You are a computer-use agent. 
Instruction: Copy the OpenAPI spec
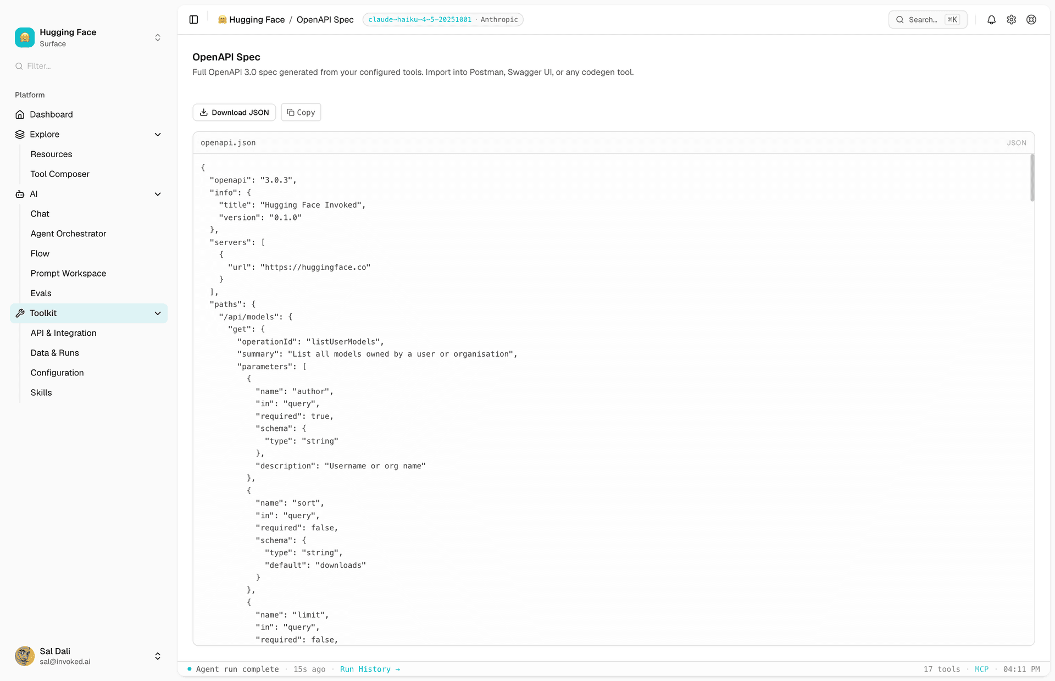click(301, 112)
